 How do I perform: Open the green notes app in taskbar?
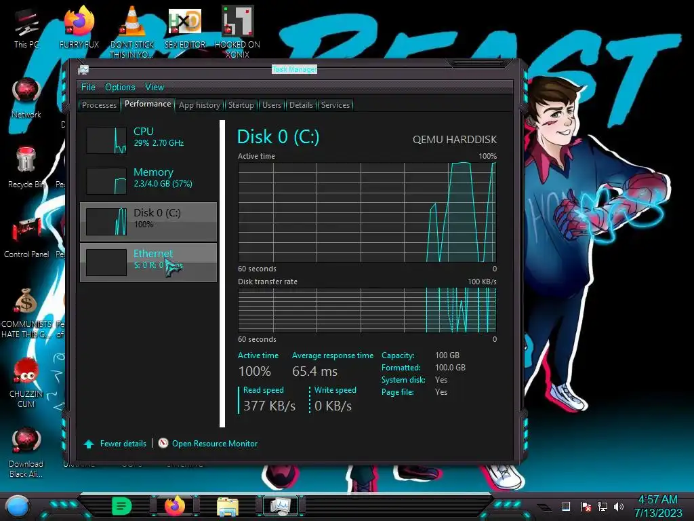point(121,506)
